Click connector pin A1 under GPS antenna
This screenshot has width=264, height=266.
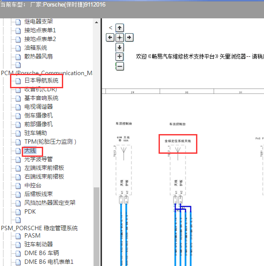175,200
